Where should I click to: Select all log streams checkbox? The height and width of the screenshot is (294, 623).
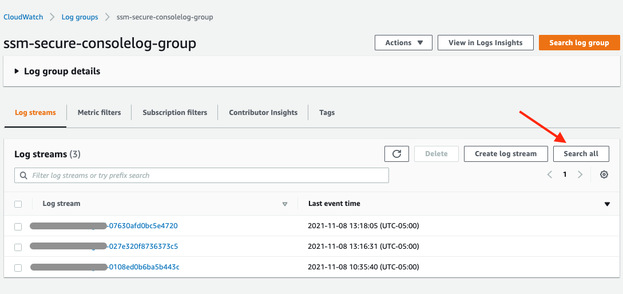pos(18,204)
